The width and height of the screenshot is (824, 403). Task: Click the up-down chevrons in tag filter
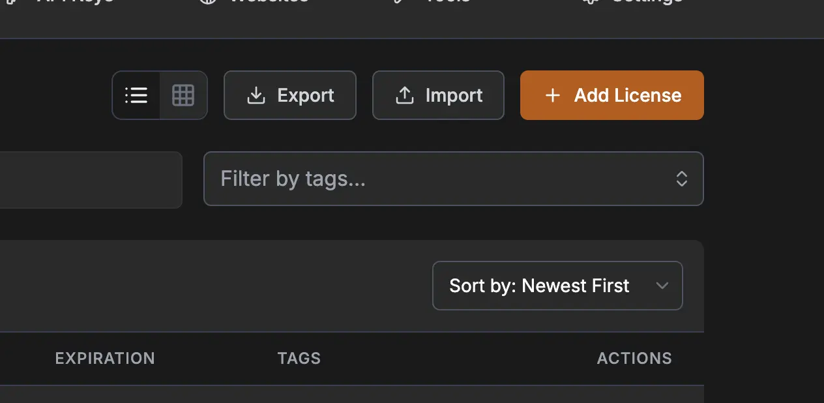point(682,179)
